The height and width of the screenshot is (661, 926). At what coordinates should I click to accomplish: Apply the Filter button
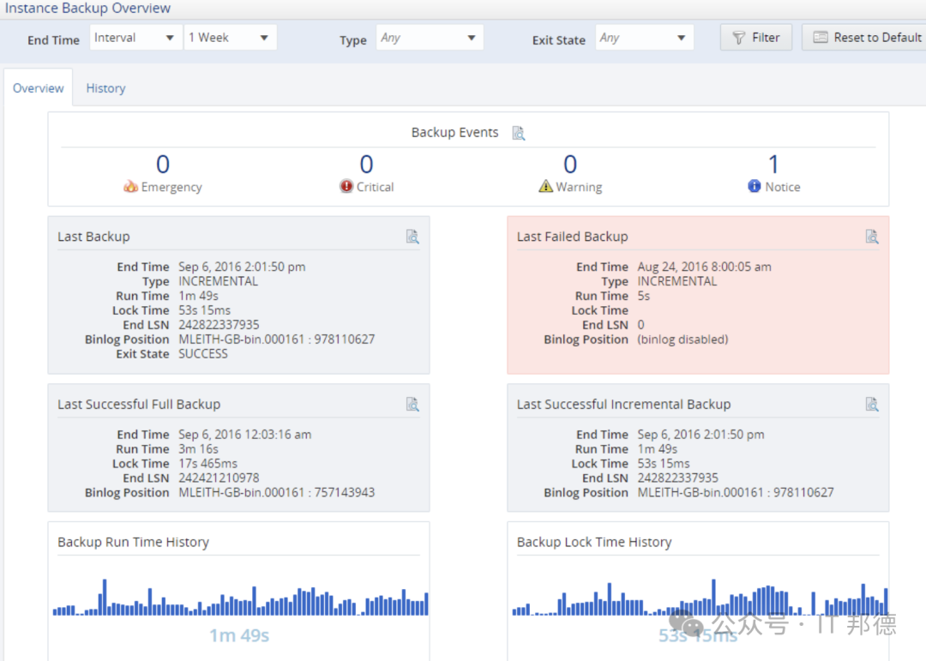[756, 38]
